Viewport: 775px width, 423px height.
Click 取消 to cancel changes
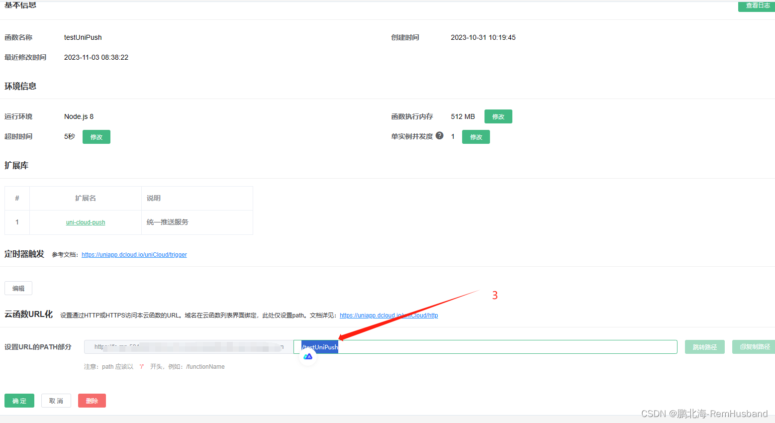56,400
